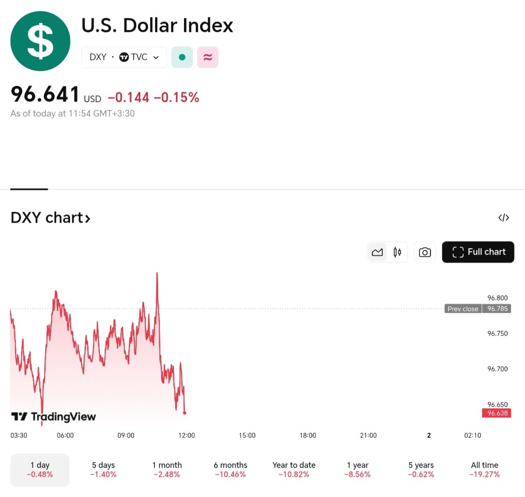
Task: Select the Year to date range
Action: [x=294, y=469]
